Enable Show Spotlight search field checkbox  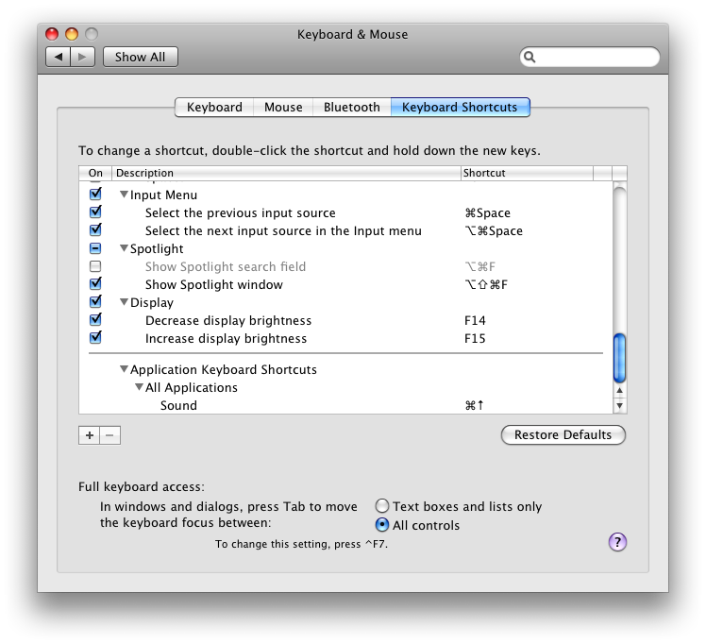[95, 266]
